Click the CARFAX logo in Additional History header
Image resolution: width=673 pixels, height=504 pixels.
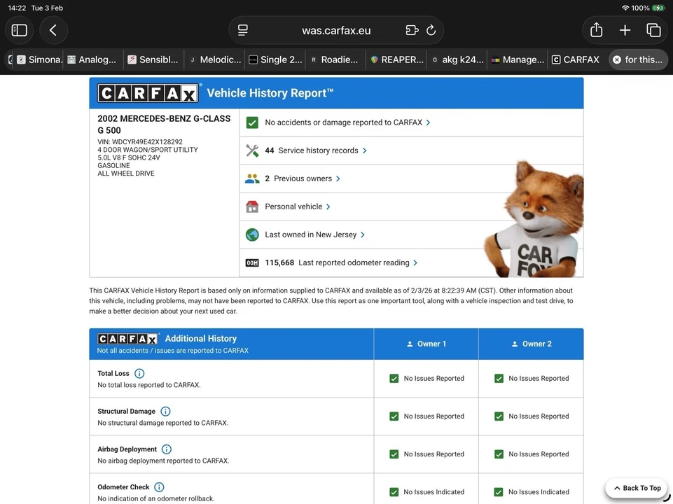tap(128, 339)
